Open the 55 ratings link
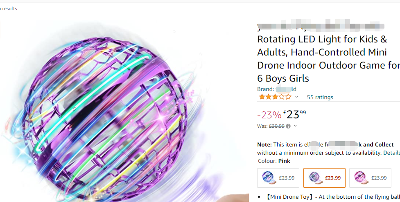 pos(320,97)
